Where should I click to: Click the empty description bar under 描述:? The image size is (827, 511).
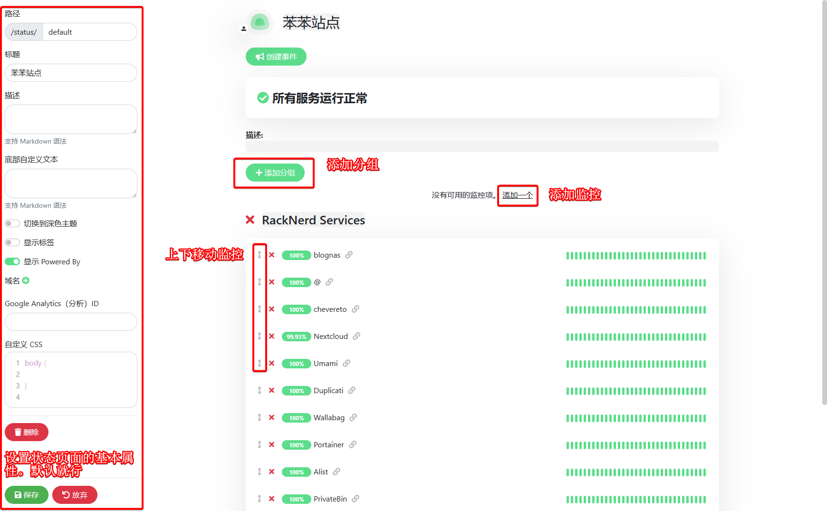tap(482, 146)
